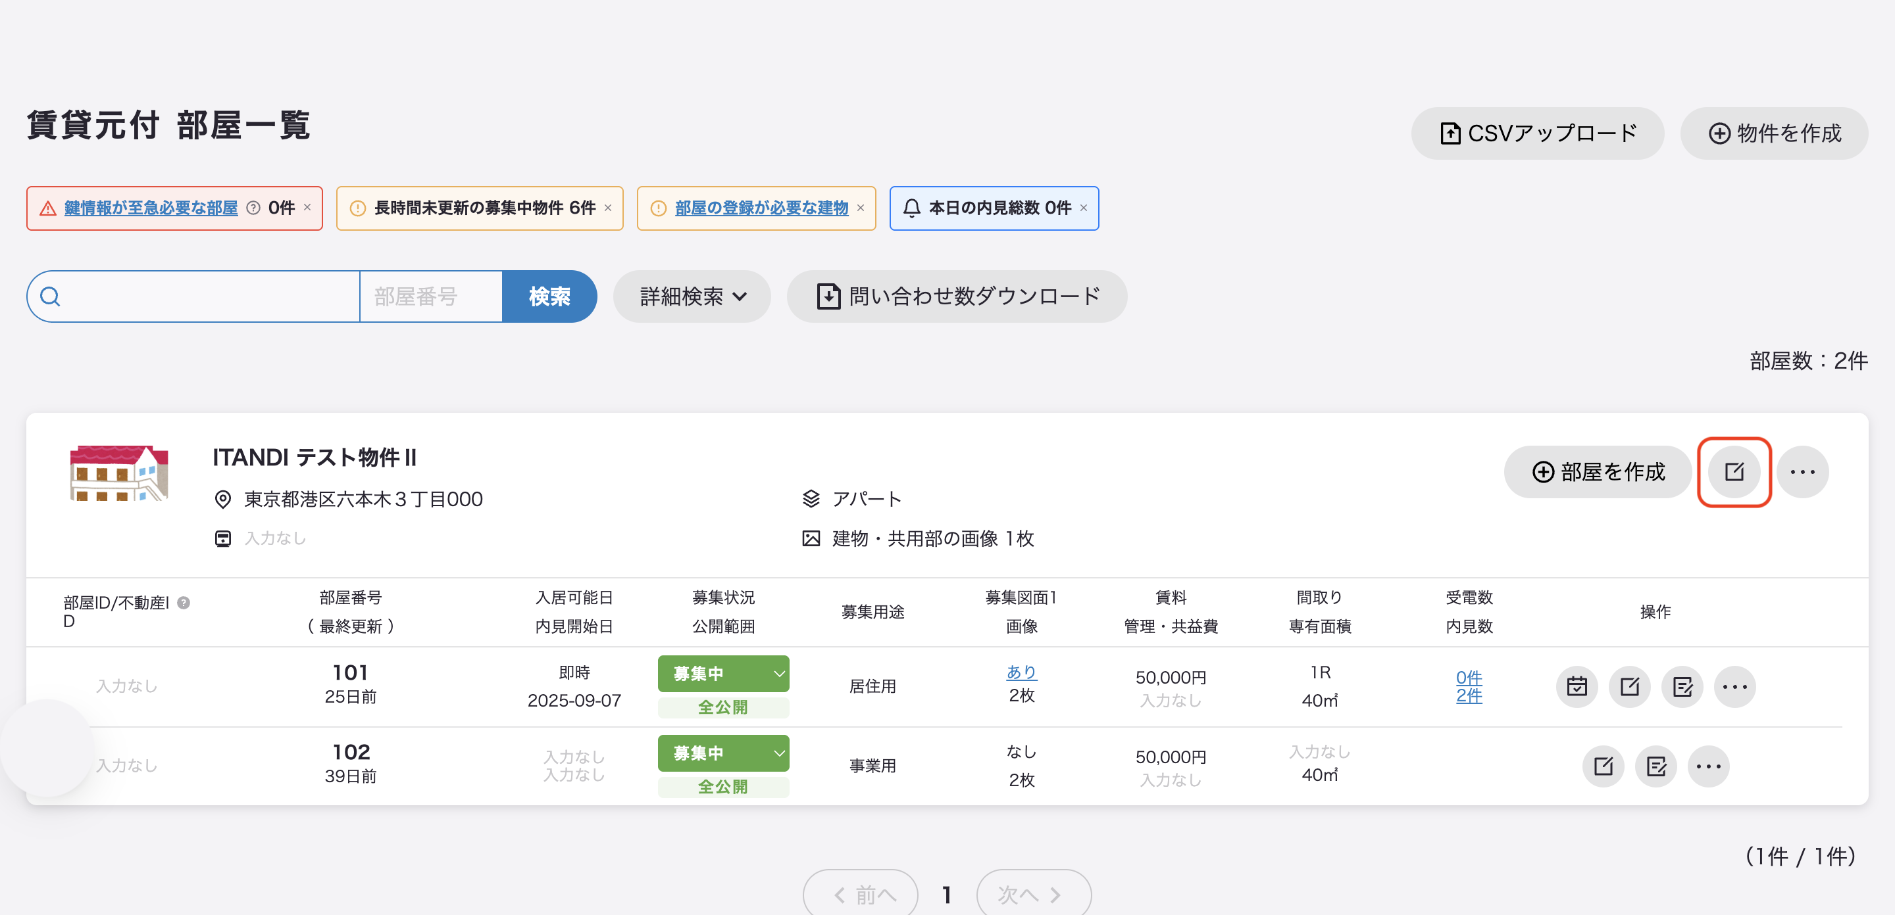Dismiss the 鍵情報が至急必要な部屋 alert

click(x=307, y=208)
